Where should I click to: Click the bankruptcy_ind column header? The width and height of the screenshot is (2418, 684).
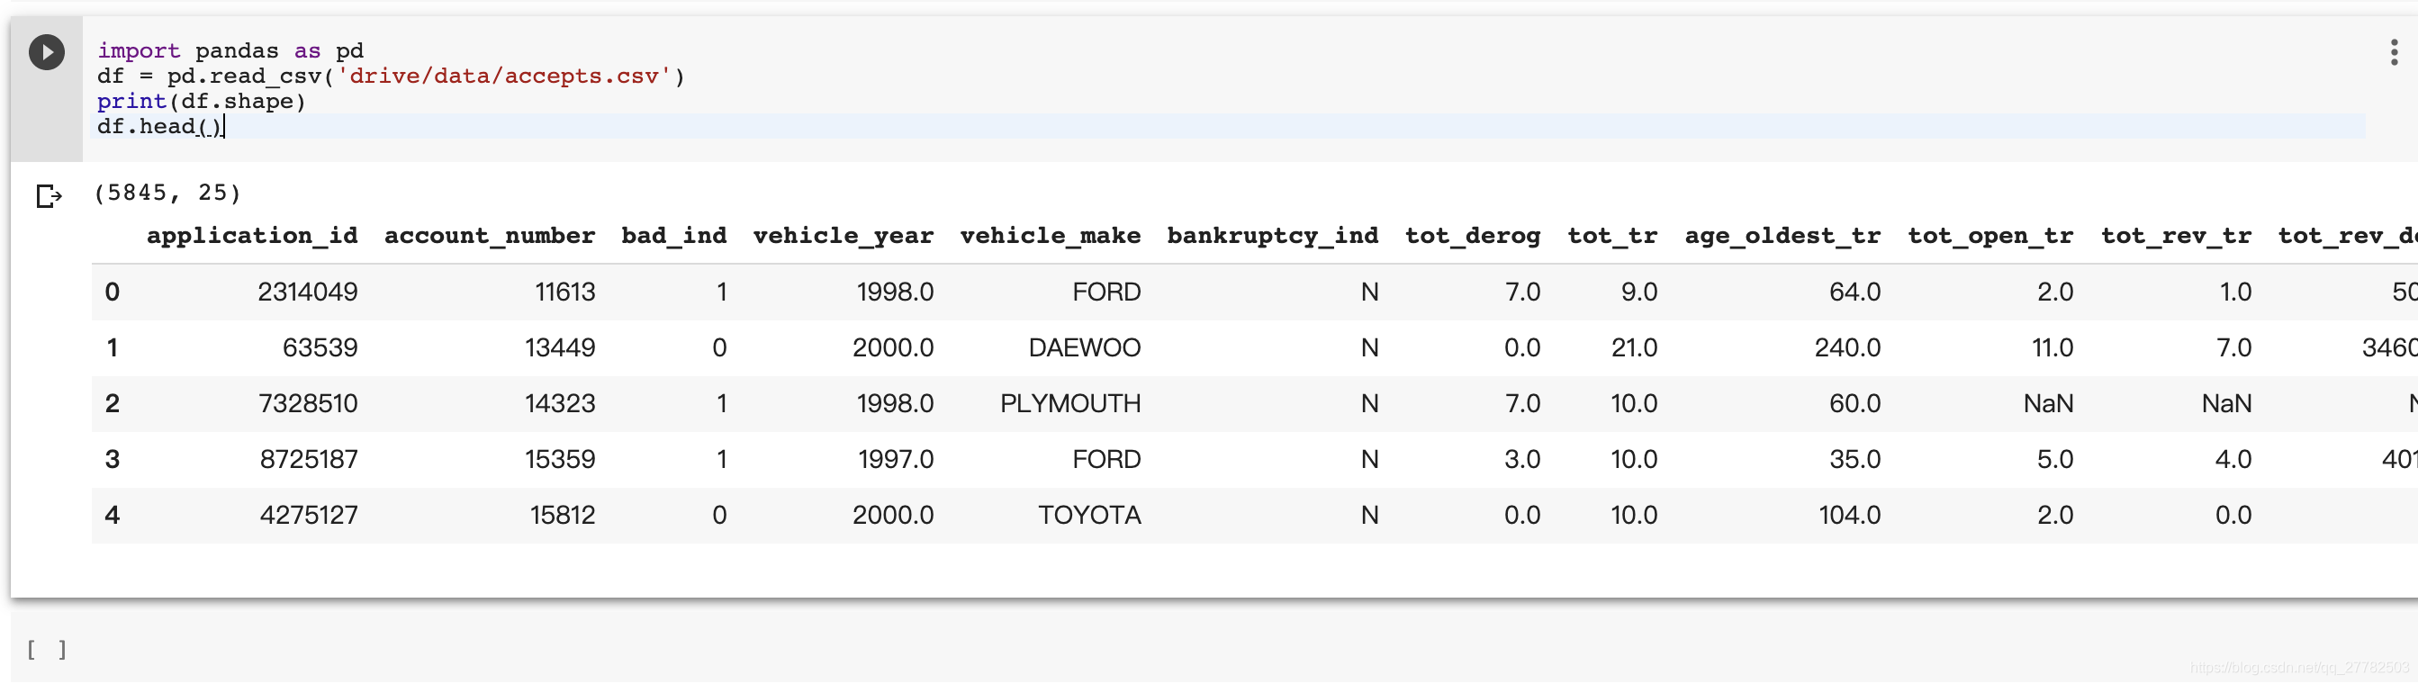tap(1273, 236)
